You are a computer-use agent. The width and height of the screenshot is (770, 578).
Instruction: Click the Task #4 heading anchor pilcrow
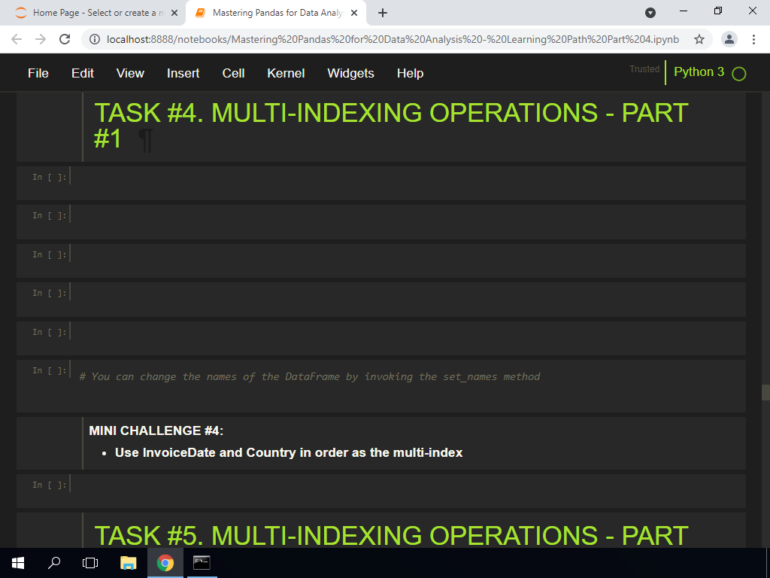tap(146, 140)
